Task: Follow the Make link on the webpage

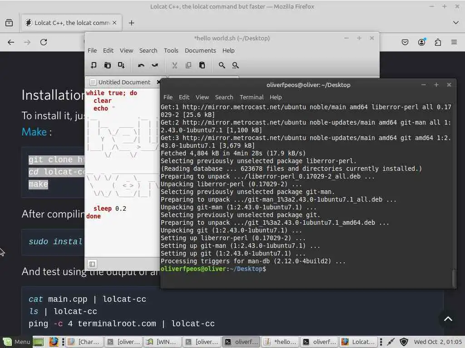Action: point(34,132)
